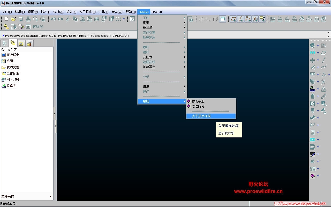Select the Datum Point tool in right toolbar
The height and width of the screenshot is (207, 331).
(x=324, y=75)
